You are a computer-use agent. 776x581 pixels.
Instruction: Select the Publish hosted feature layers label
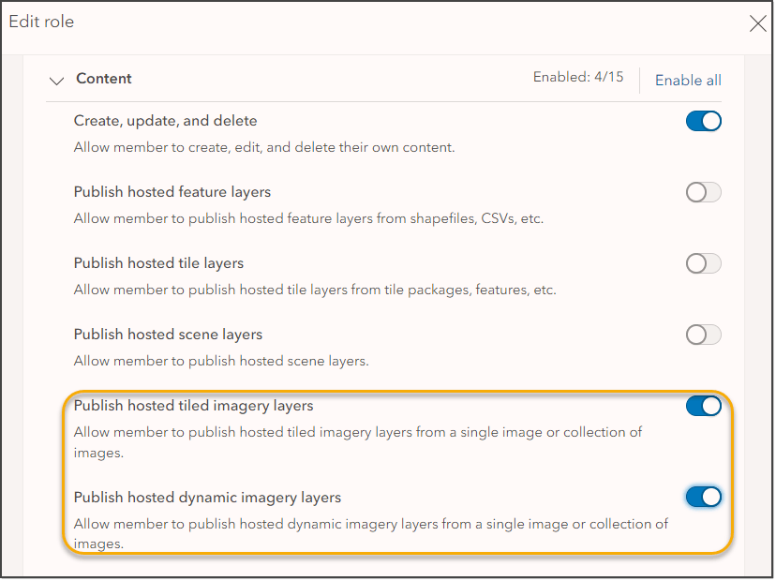tap(172, 191)
